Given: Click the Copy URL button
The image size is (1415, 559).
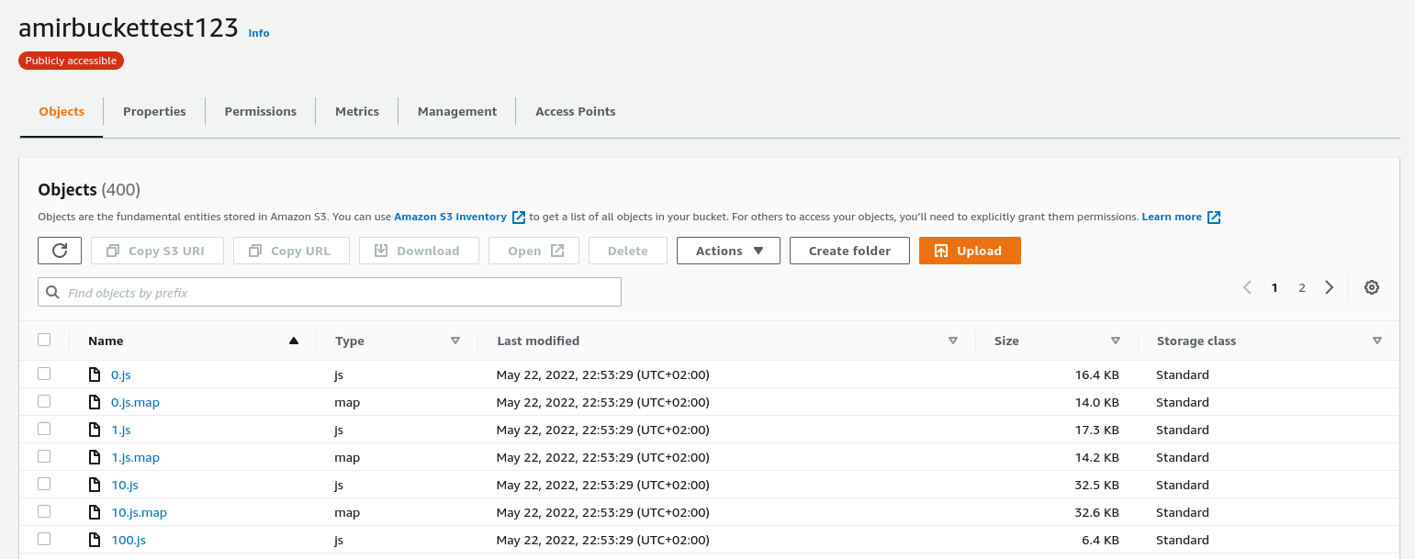Looking at the screenshot, I should click(291, 251).
